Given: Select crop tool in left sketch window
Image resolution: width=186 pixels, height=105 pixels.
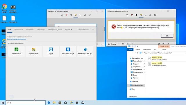Looking at the screenshot, I should [x=90, y=15].
